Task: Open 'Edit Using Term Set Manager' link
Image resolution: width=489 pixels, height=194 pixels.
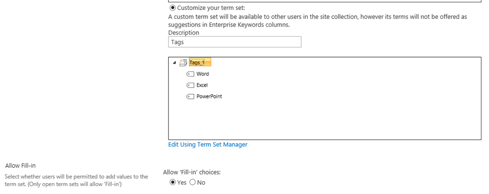Action: point(208,145)
